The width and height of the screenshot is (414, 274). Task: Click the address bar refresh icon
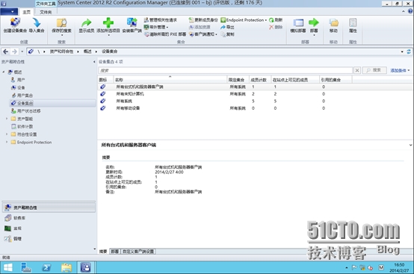pyautogui.click(x=409, y=52)
